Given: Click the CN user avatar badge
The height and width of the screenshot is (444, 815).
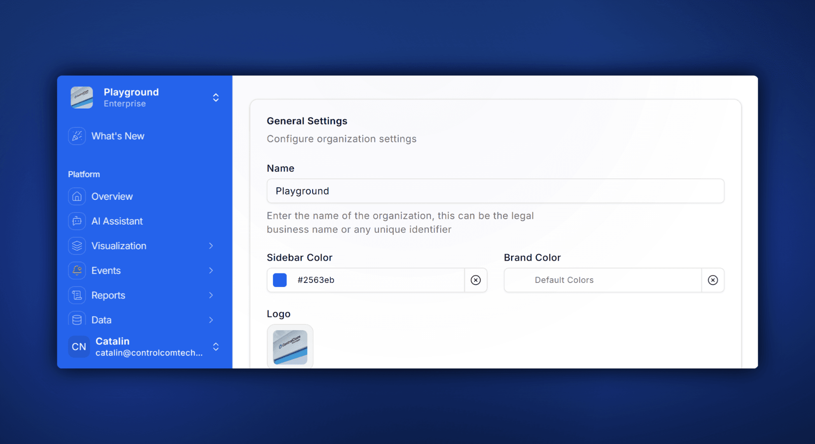Looking at the screenshot, I should (x=78, y=347).
